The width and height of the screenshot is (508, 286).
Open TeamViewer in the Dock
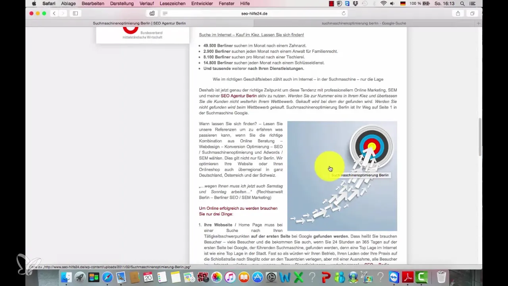click(x=394, y=277)
